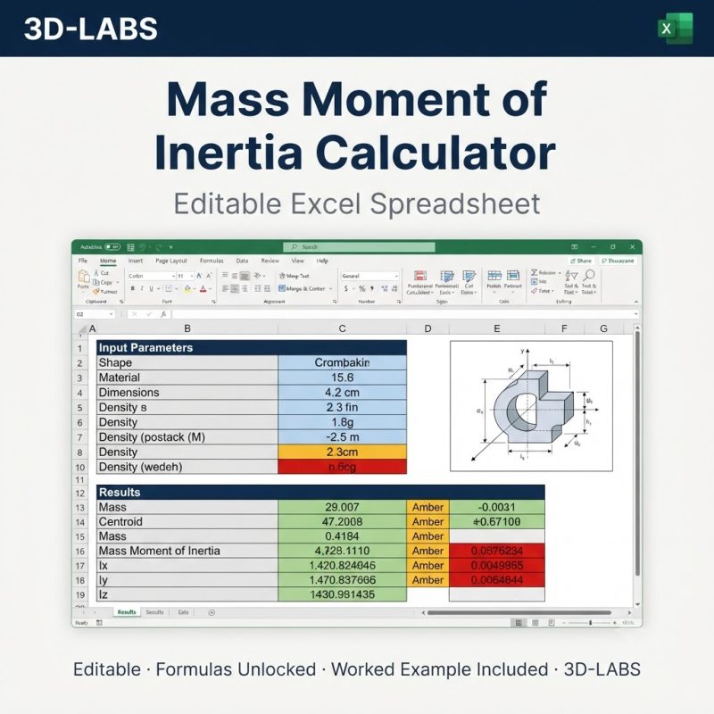The image size is (714, 714).
Task: Click the Format Painter brush icon
Action: 96,292
